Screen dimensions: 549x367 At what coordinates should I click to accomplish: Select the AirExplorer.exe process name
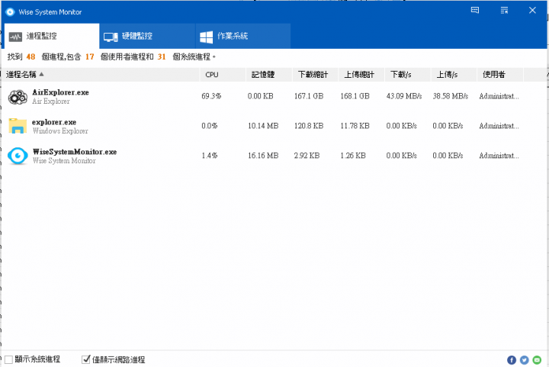click(x=60, y=92)
